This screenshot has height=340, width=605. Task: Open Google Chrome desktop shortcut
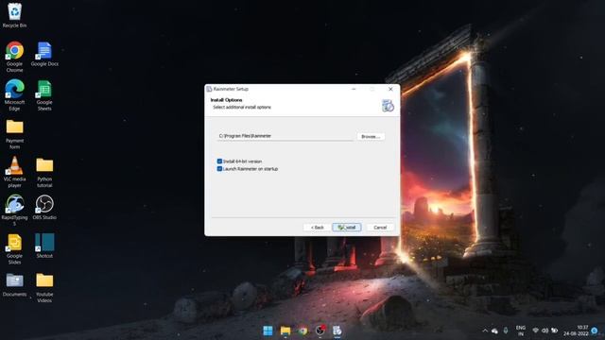(x=15, y=57)
